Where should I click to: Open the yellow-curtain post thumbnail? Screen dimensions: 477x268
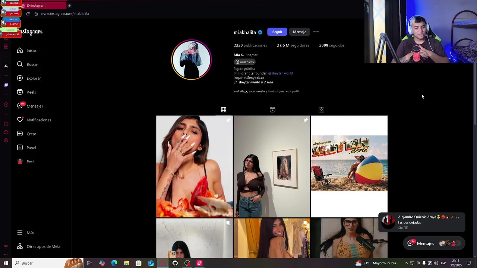tap(272, 238)
